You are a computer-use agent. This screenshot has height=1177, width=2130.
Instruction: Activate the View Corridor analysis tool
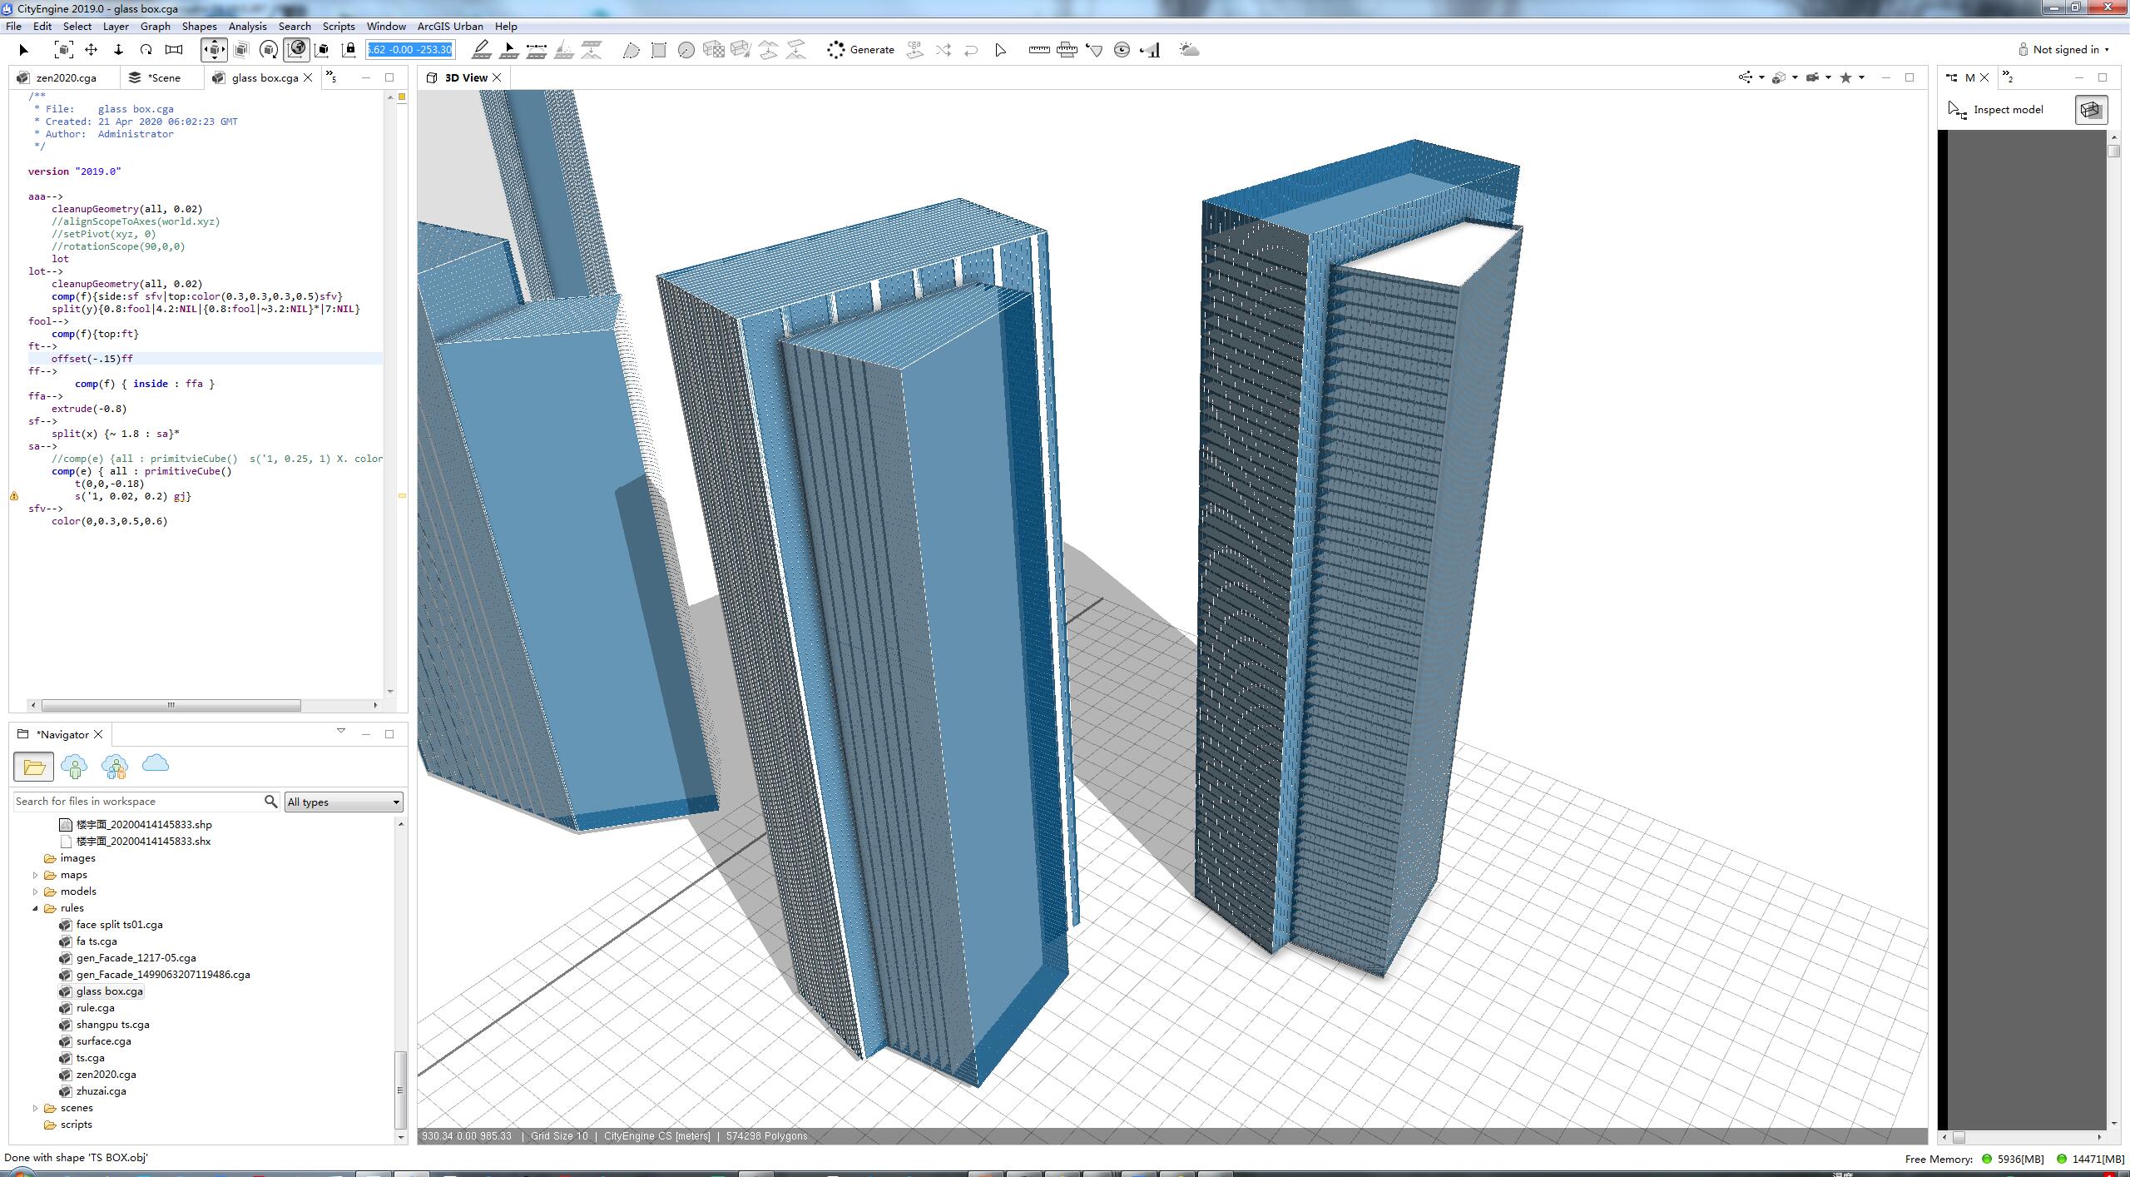coord(1150,50)
